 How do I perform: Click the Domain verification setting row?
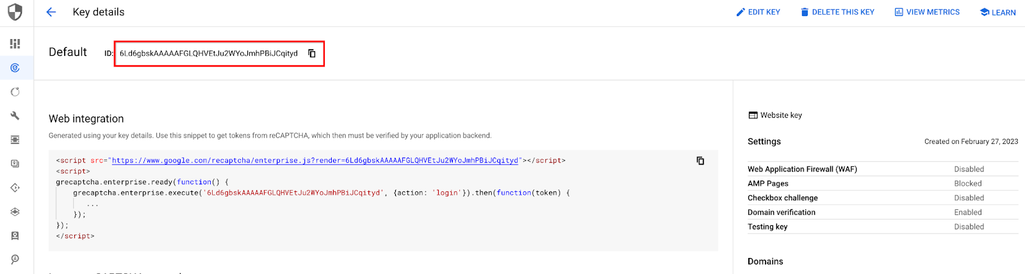tap(882, 213)
